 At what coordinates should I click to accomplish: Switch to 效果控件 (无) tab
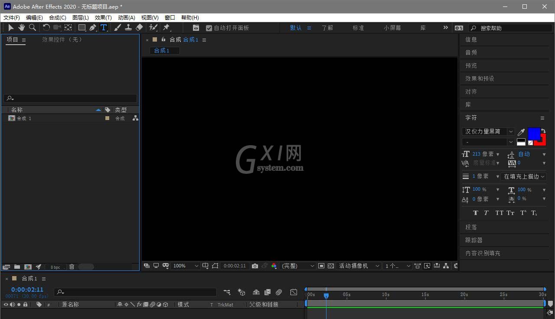pos(62,39)
